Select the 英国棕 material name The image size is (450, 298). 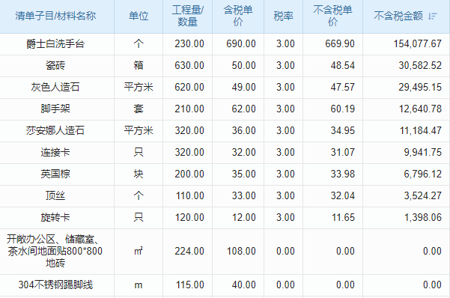tap(55, 174)
